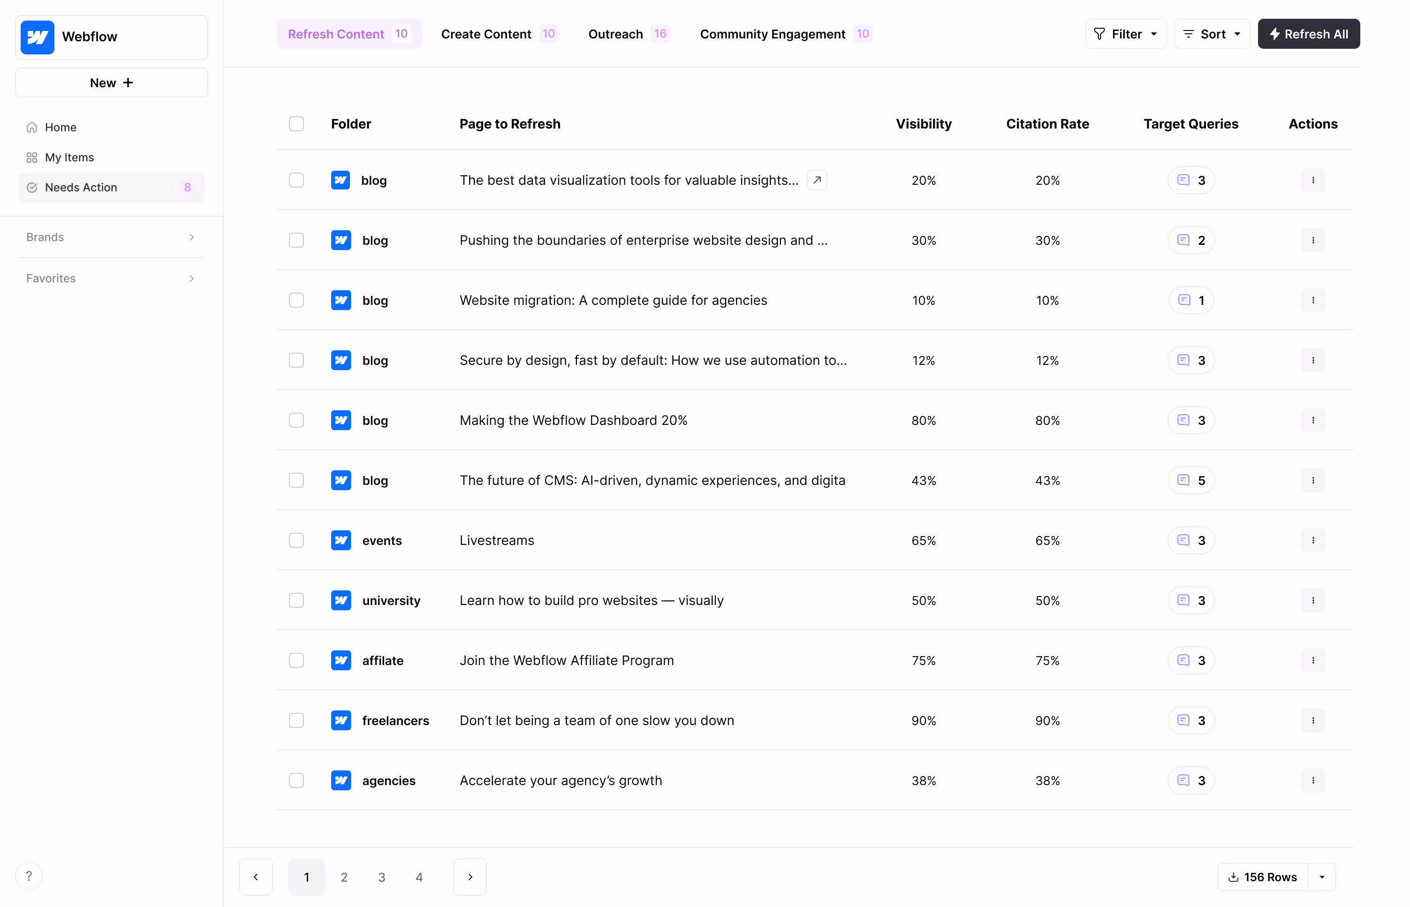Click Webflow folder icon in events row
The height and width of the screenshot is (907, 1410).
coord(341,540)
